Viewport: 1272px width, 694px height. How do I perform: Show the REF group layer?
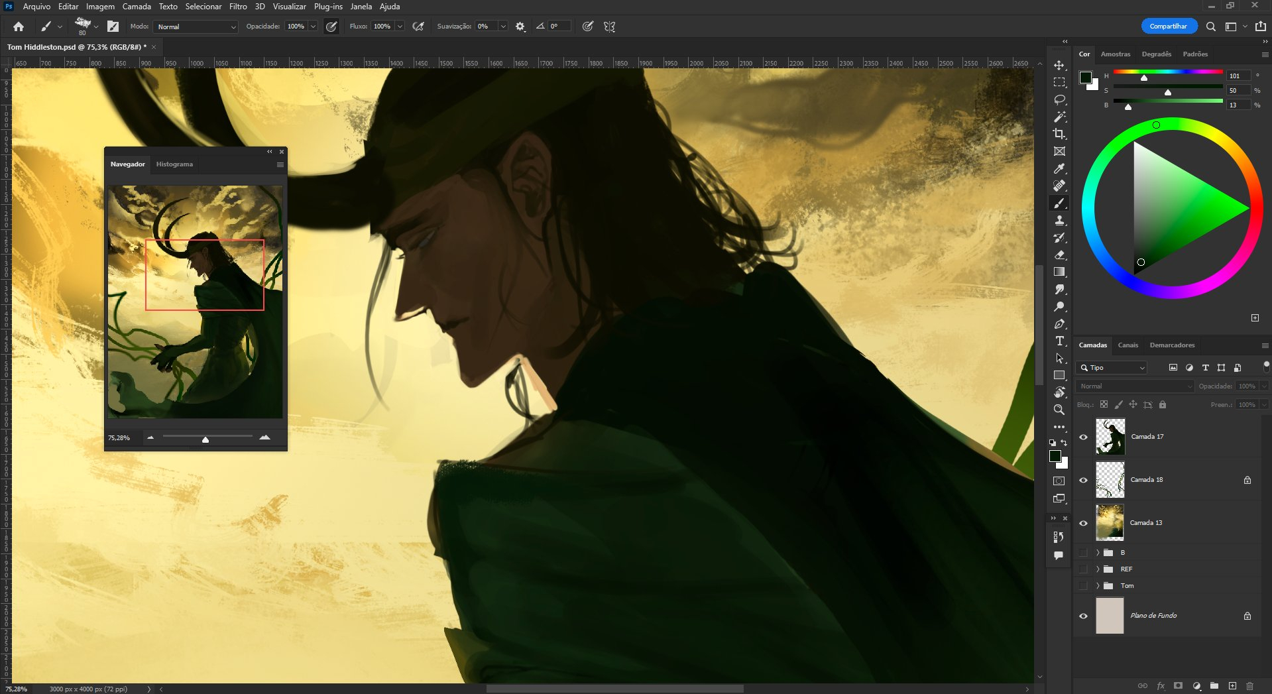pyautogui.click(x=1083, y=569)
